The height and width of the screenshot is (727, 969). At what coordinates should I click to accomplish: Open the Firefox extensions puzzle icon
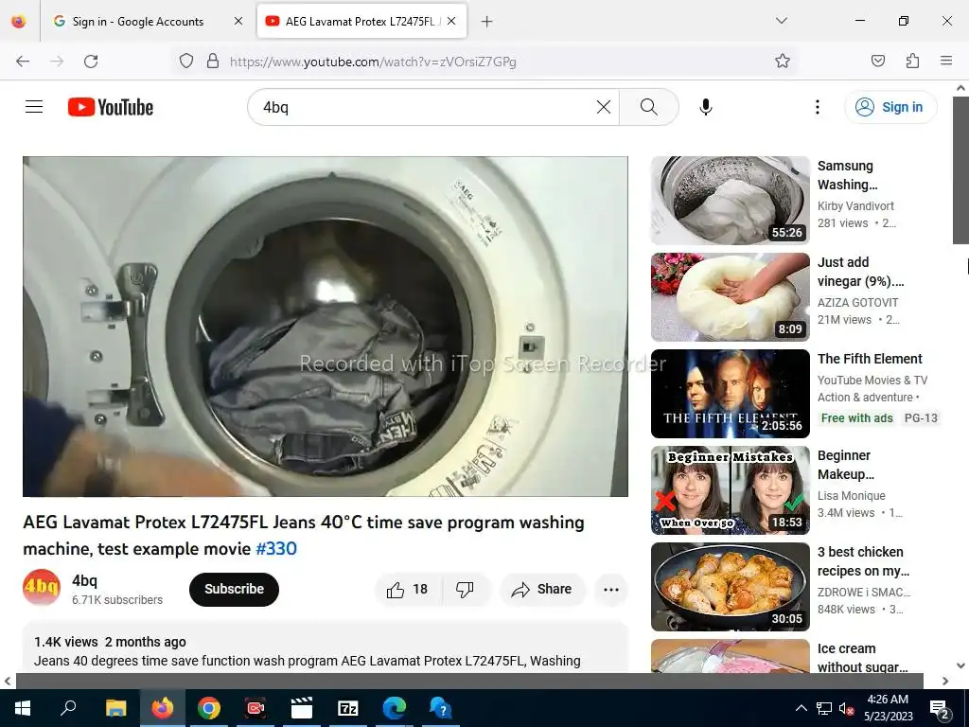pyautogui.click(x=912, y=61)
